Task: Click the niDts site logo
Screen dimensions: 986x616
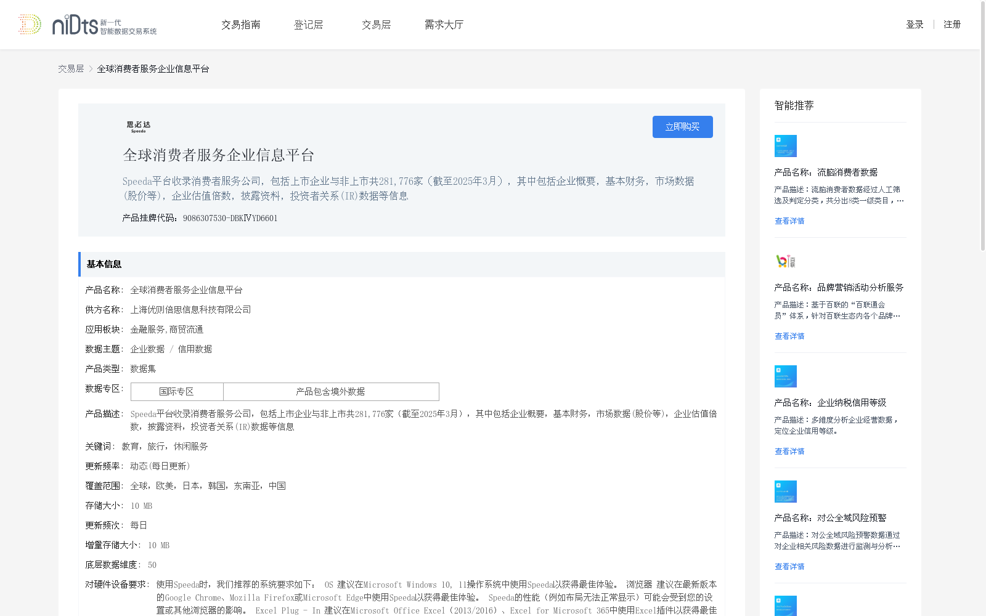Action: point(88,25)
